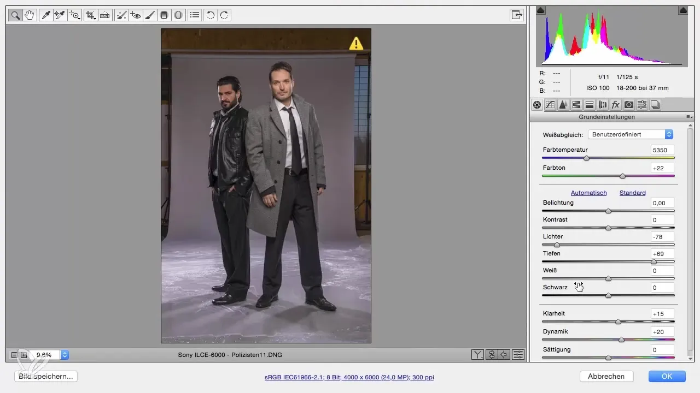Click the Belichtung slider handle

click(x=608, y=211)
